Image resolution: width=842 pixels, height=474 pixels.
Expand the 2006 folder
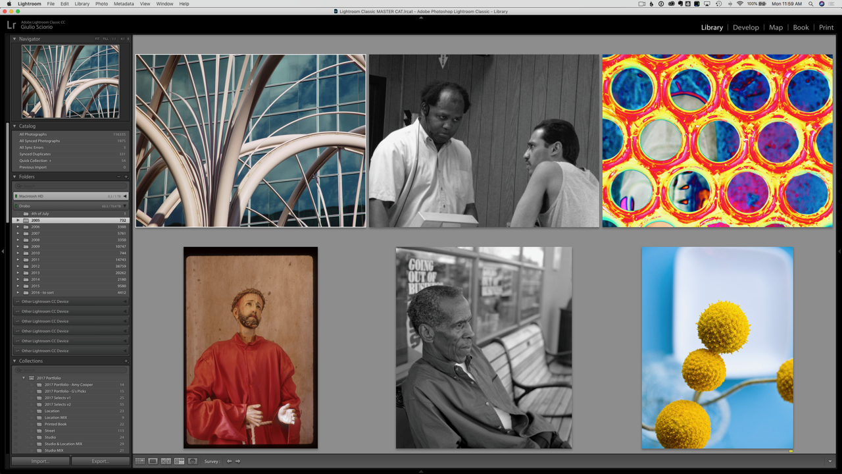[18, 226]
